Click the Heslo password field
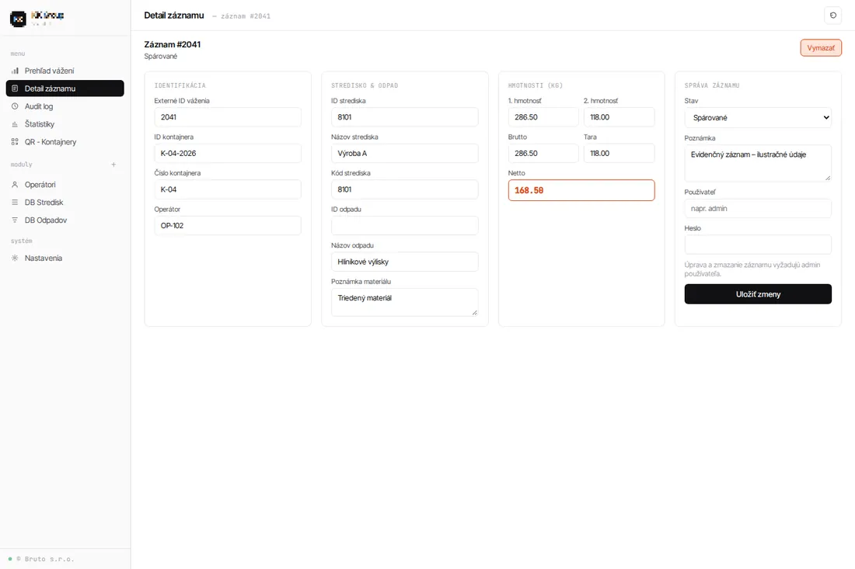The height and width of the screenshot is (569, 855). pyautogui.click(x=758, y=245)
